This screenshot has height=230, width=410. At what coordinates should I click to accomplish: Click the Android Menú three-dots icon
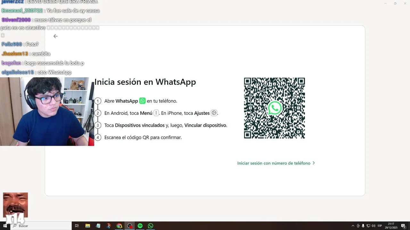point(156,113)
